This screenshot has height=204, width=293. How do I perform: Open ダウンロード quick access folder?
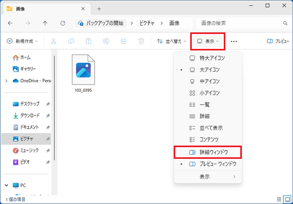[26, 115]
